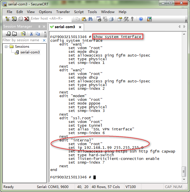This screenshot has width=190, height=192.
Task: Click the Public Key key icon
Action: coord(132,19)
